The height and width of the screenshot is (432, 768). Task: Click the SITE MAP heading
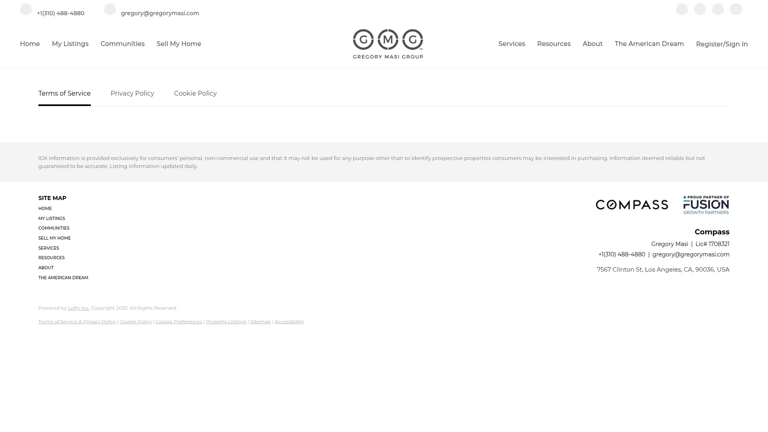click(x=52, y=198)
